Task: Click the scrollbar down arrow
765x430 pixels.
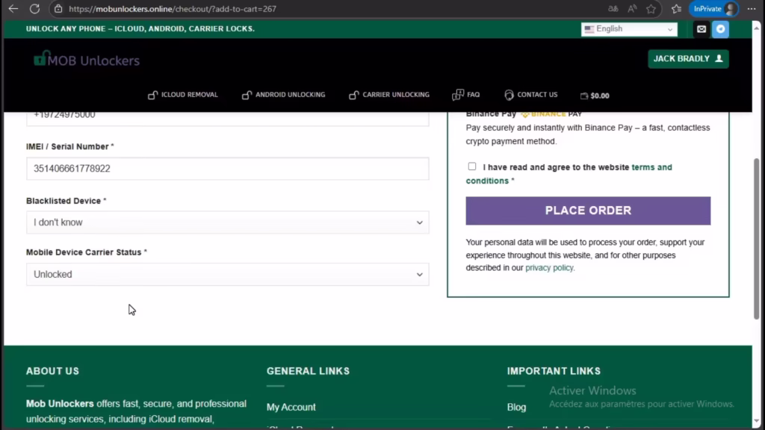Action: (756, 421)
